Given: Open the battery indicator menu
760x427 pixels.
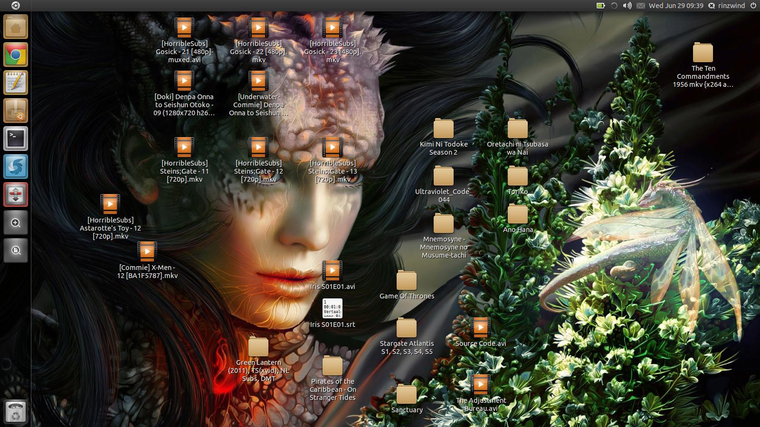Looking at the screenshot, I should click(600, 6).
